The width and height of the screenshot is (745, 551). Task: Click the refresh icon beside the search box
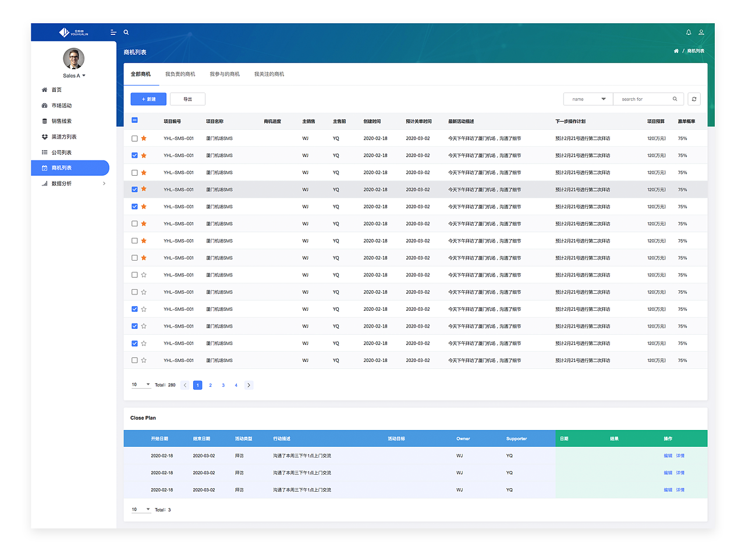pyautogui.click(x=694, y=99)
